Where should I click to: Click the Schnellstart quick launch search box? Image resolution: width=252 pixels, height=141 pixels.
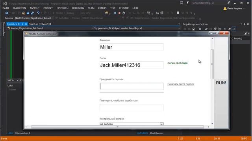209,3
